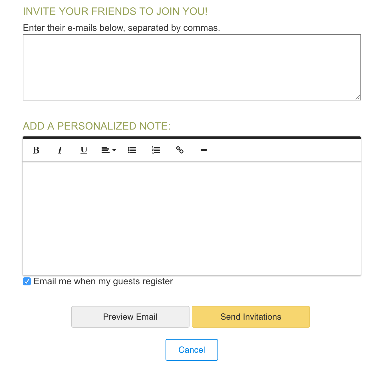Insert a numbered list
This screenshot has width=391, height=371.
tap(156, 150)
